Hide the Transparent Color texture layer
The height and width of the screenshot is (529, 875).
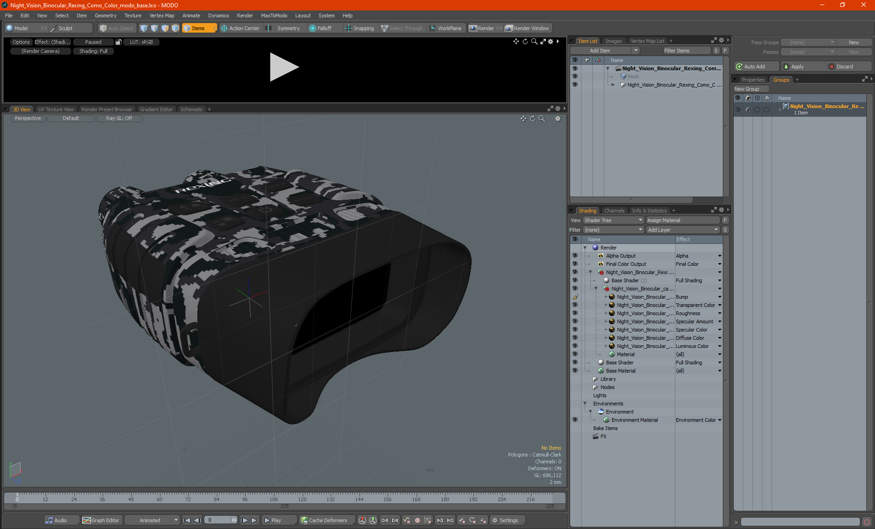point(575,305)
